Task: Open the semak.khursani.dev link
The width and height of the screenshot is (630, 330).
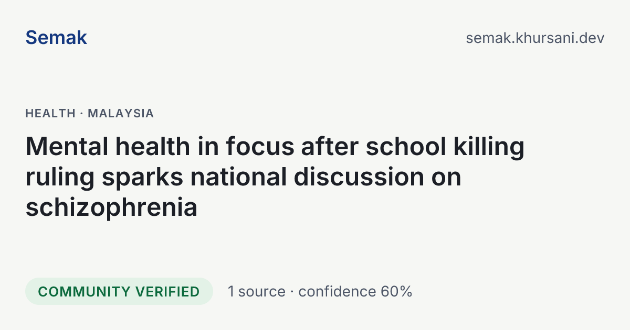Action: (535, 38)
